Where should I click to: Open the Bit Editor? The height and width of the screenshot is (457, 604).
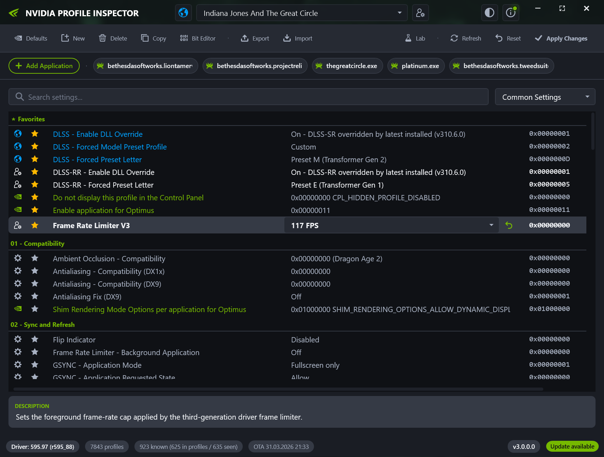click(x=198, y=38)
